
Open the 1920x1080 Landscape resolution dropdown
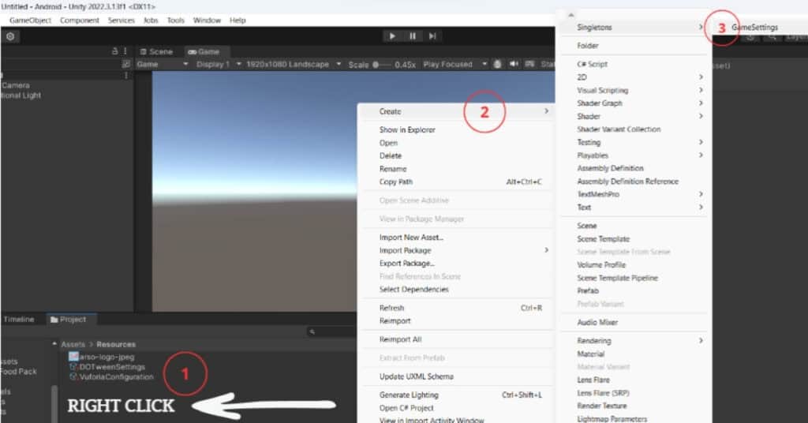pos(293,64)
